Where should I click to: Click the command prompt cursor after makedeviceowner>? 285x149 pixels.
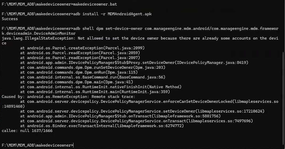[74, 145]
